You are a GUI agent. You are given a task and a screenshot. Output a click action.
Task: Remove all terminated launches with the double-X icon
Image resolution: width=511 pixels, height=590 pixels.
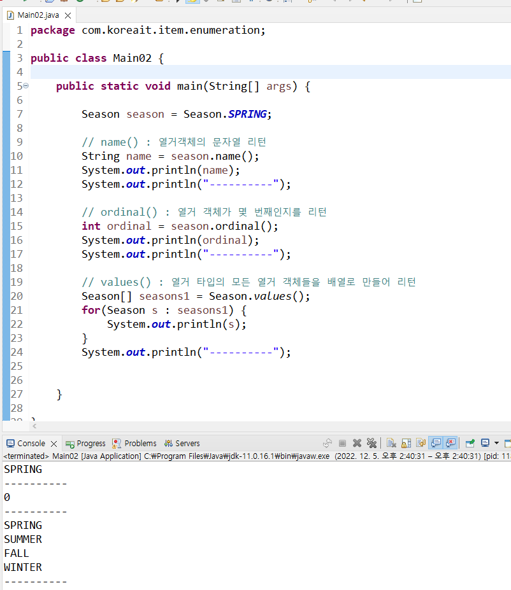371,443
